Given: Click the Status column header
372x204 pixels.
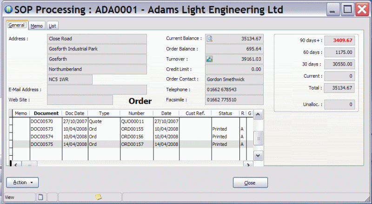Looking at the screenshot, I should click(226, 113).
